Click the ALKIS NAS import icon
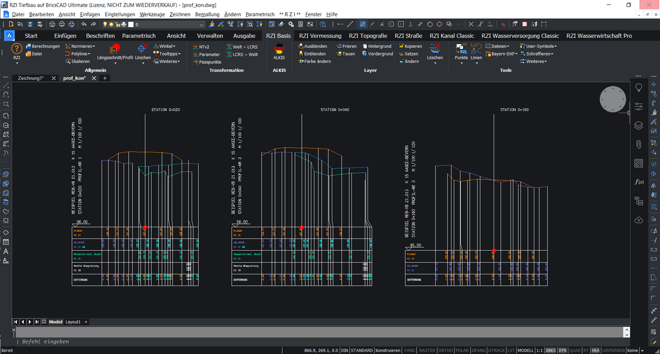660x354 pixels. [278, 48]
